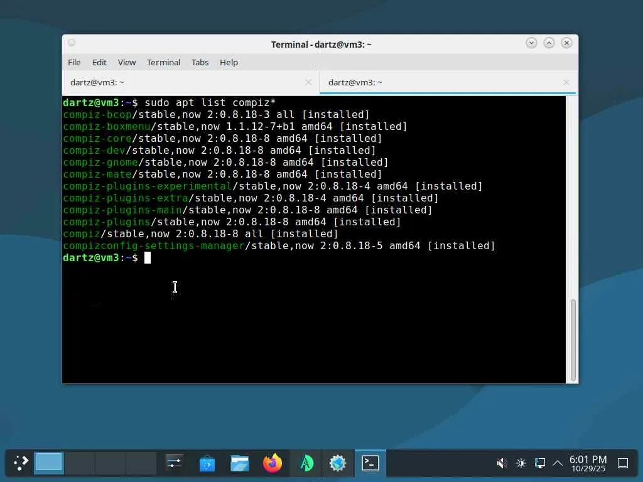Switch to the second virtual desktop
This screenshot has height=482, width=643.
80,463
